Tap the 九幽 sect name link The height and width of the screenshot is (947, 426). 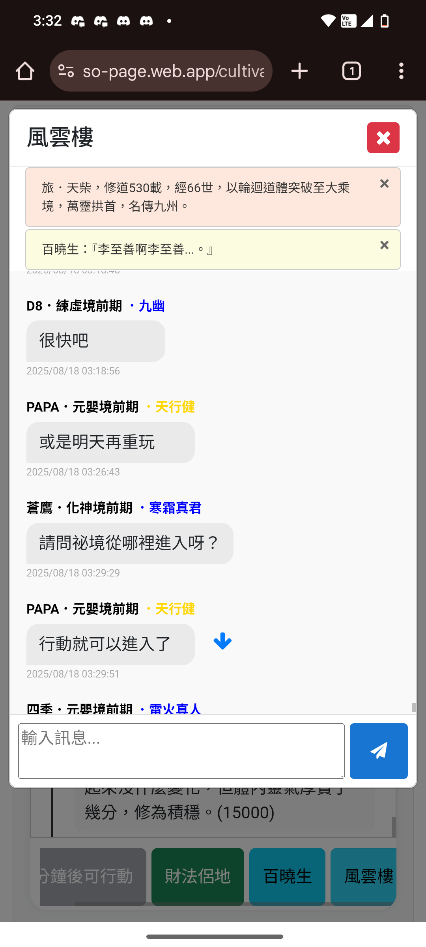point(151,306)
